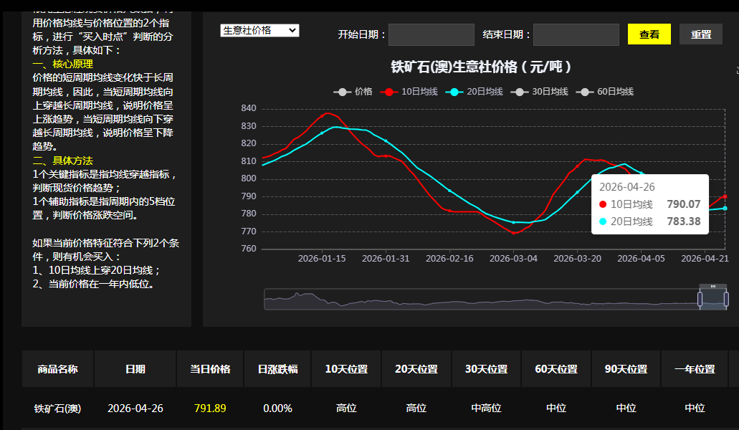This screenshot has height=430, width=739.
Task: Click the cyan 20日均线 endpoint marker
Action: coord(725,208)
